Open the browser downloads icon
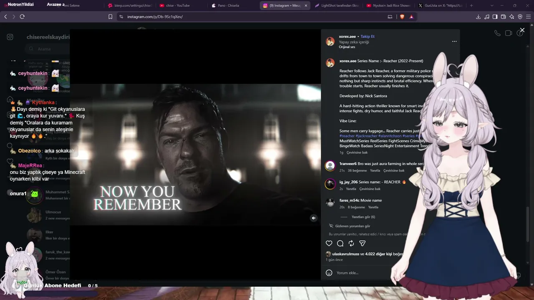Image resolution: width=534 pixels, height=300 pixels. [478, 17]
